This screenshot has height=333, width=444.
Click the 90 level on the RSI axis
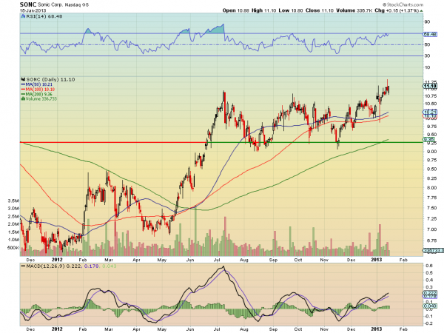pos(427,22)
